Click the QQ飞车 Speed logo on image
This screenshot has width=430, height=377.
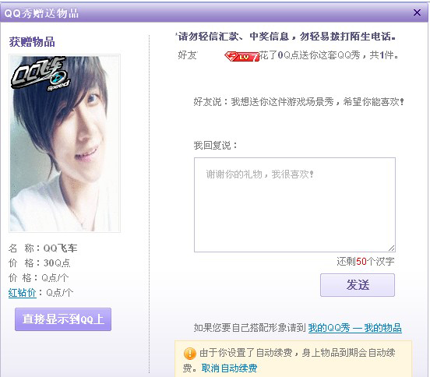tap(40, 73)
